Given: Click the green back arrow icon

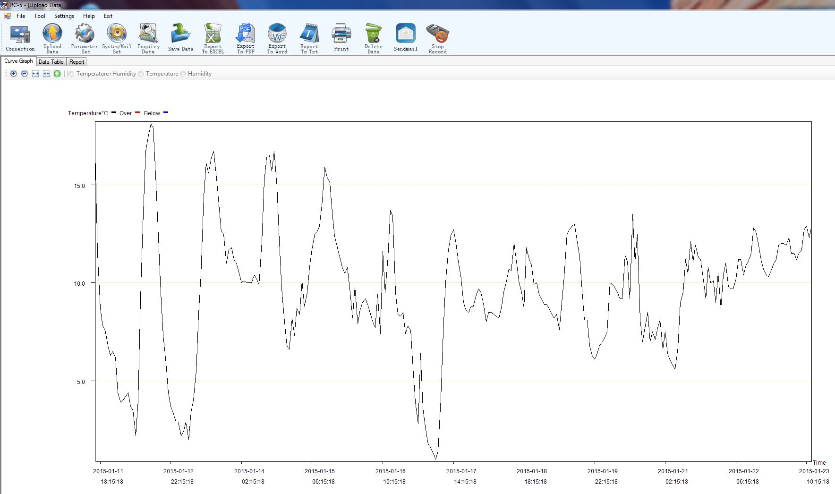Looking at the screenshot, I should tap(57, 74).
